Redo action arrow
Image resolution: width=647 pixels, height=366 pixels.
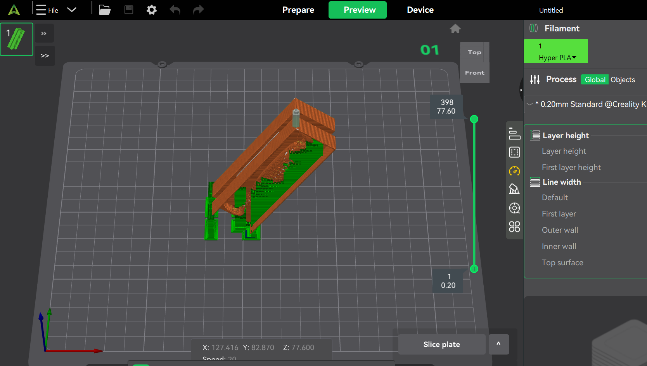click(x=198, y=10)
